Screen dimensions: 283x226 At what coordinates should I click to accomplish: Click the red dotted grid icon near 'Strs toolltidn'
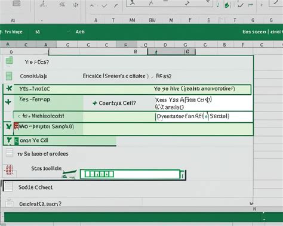point(9,170)
